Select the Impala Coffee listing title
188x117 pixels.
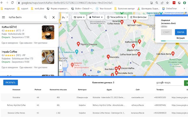pyautogui.click(x=9, y=52)
